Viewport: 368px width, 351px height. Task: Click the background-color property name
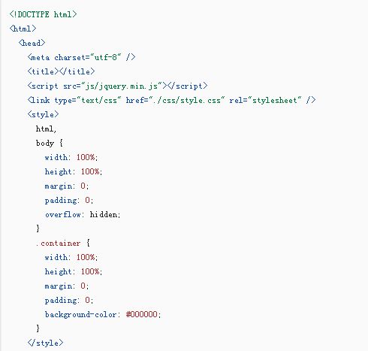click(x=81, y=314)
